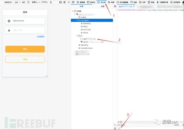184x130 pixels.
Task: Open the 内存 Memory tab
Action: [x=142, y=2]
